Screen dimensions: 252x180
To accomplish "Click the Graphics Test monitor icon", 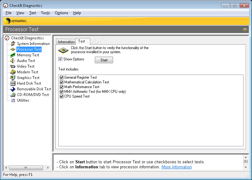I will click(13, 78).
